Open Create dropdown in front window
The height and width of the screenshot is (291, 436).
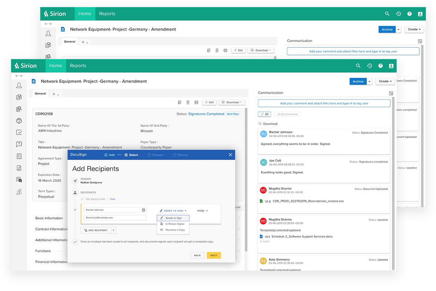pos(385,81)
